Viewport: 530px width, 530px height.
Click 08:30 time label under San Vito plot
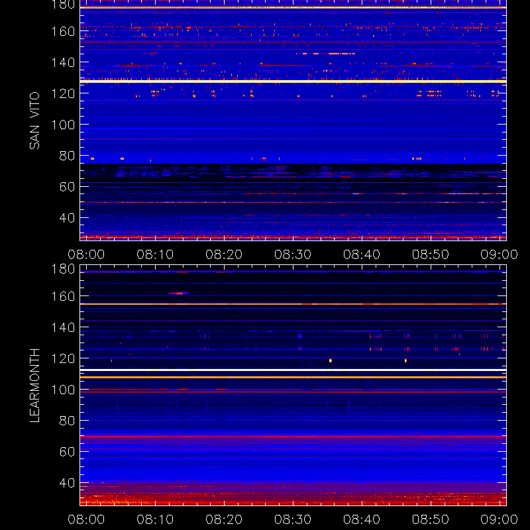[x=293, y=254]
